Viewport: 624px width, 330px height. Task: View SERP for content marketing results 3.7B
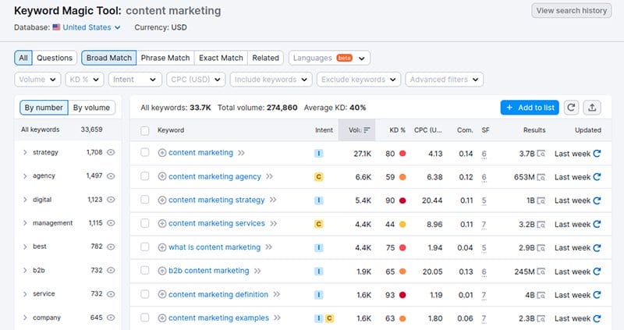pos(541,153)
